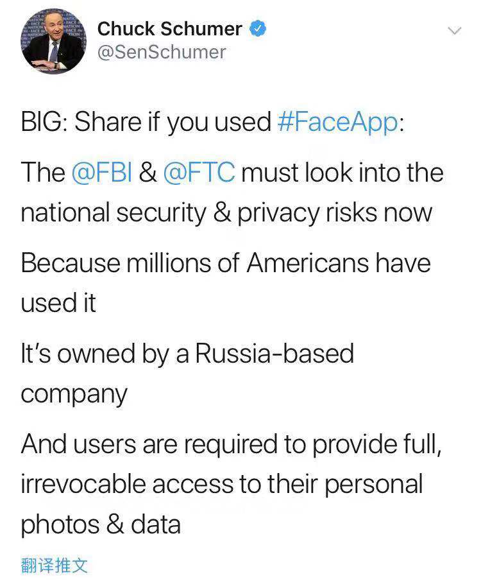Viewport: 481px width, 588px height.
Task: Open the Chuck Schumer display name link
Action: pyautogui.click(x=169, y=29)
